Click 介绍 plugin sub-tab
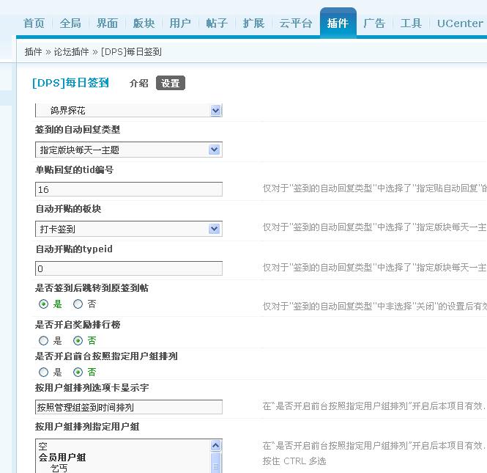The image size is (487, 473). pyautogui.click(x=139, y=83)
